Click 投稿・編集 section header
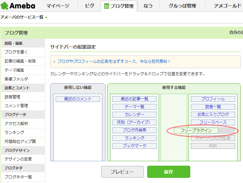Image resolution: width=243 pixels, height=183 pixels. click(x=23, y=43)
